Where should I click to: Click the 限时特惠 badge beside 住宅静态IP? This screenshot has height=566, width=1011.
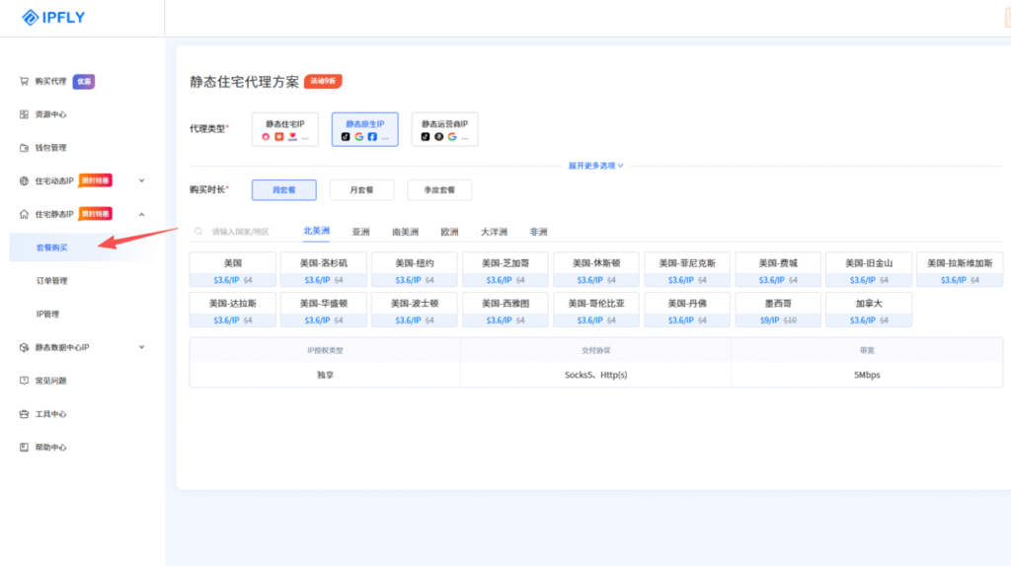tap(96, 214)
